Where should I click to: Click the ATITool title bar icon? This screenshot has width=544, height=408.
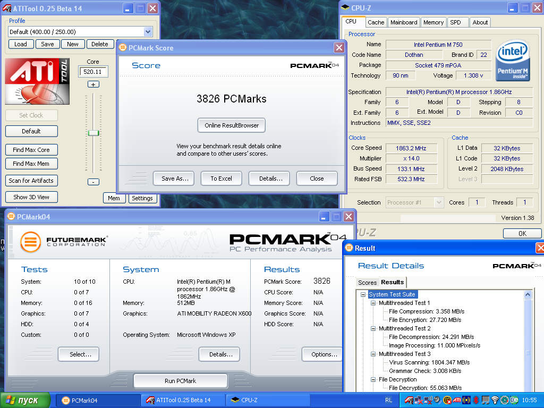pyautogui.click(x=6, y=8)
